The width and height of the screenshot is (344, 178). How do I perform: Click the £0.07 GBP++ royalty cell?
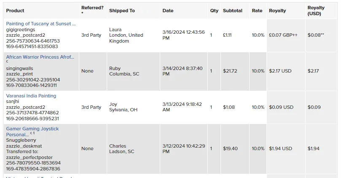[x=283, y=35]
